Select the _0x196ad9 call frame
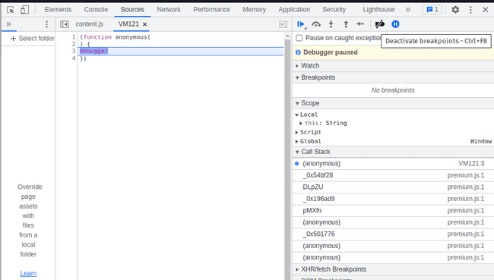 click(393, 199)
